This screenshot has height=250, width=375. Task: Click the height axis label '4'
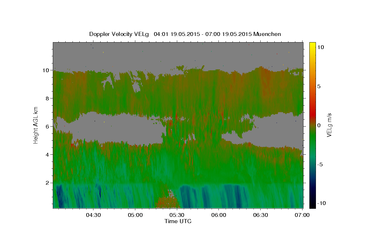[x=48, y=155]
